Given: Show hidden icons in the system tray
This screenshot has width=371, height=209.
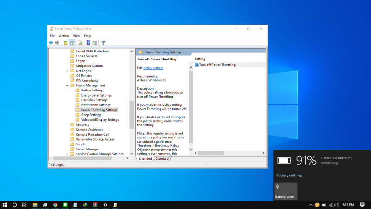Looking at the screenshot, I should (311, 205).
